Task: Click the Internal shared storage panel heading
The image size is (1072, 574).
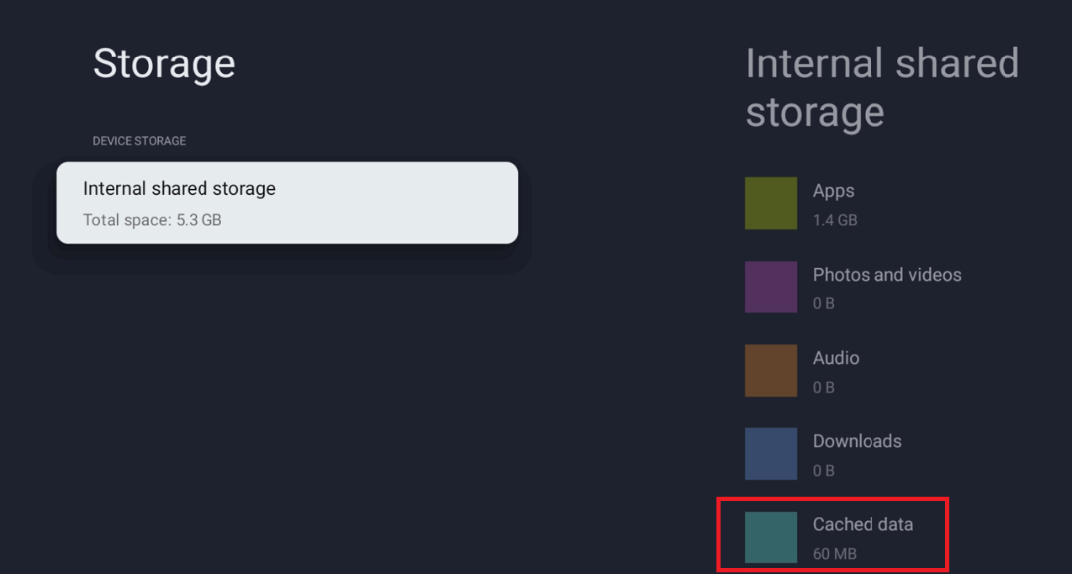Action: pyautogui.click(x=882, y=87)
